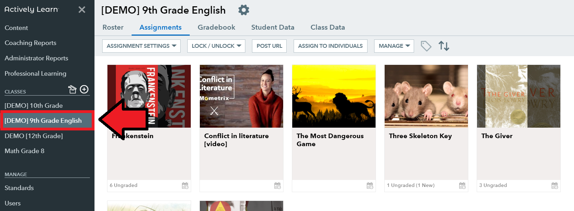The height and width of the screenshot is (211, 574).
Task: Open Professional Learning
Action: click(x=35, y=74)
